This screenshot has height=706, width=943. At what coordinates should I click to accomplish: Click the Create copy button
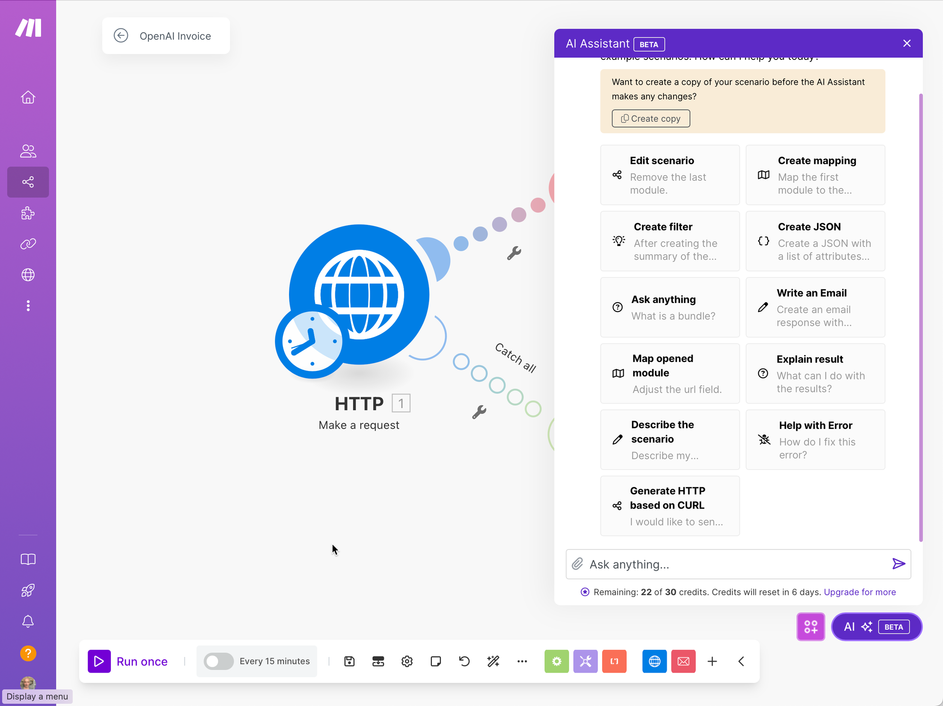click(651, 118)
